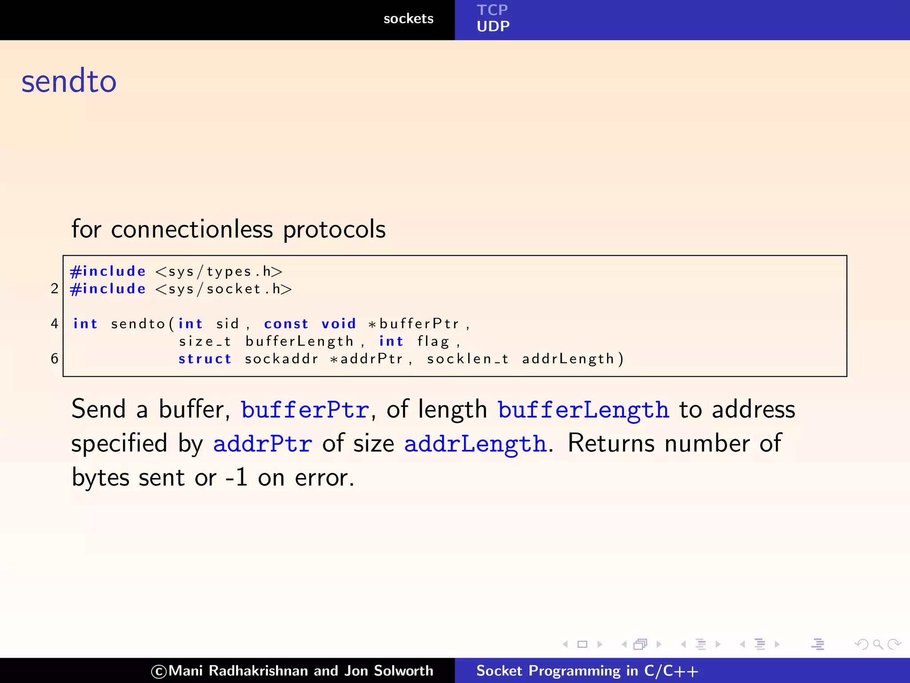The width and height of the screenshot is (910, 683).
Task: Go to next frame arrow
Action: [x=659, y=644]
